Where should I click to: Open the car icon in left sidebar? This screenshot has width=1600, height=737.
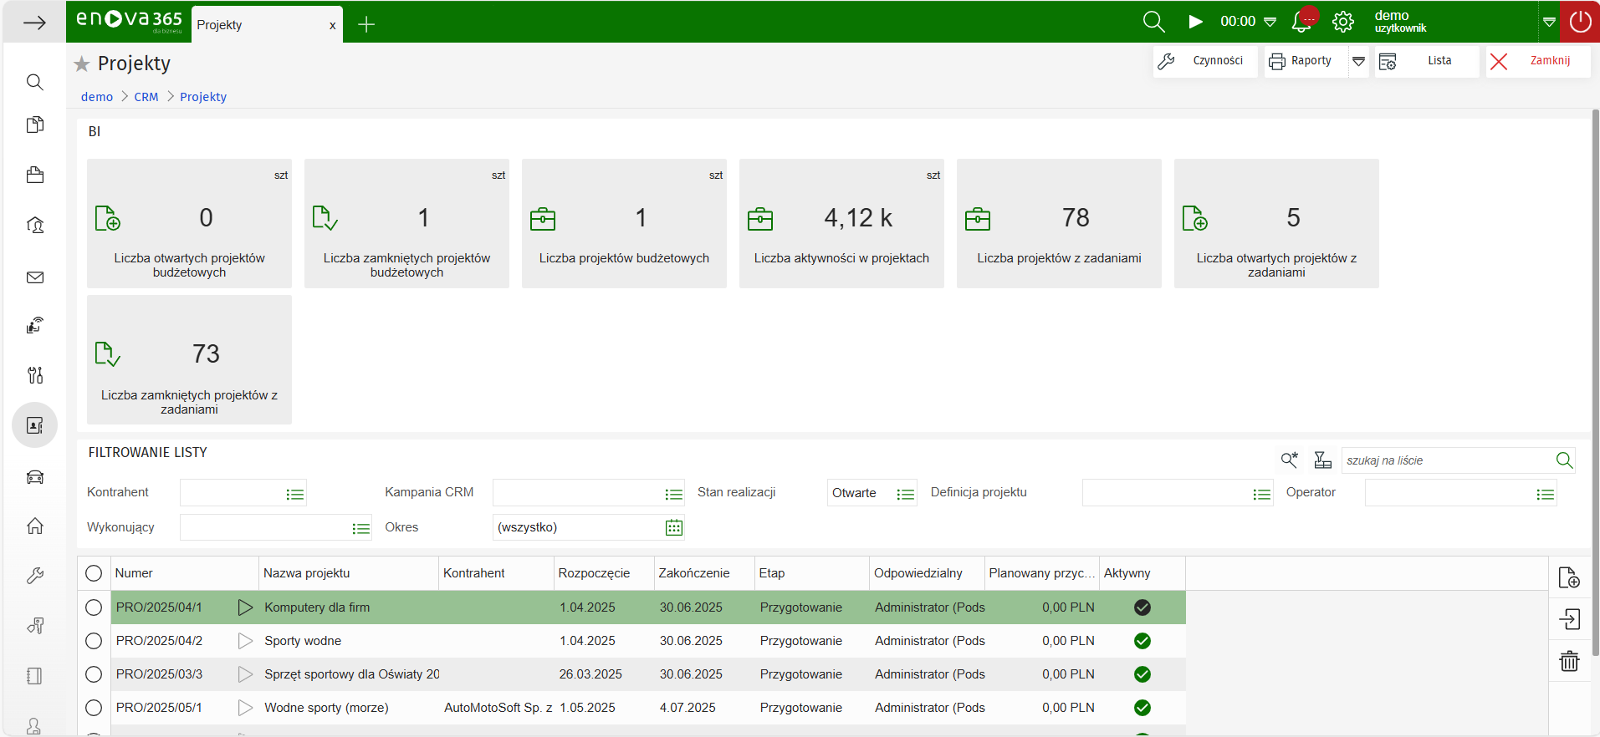pyautogui.click(x=35, y=477)
